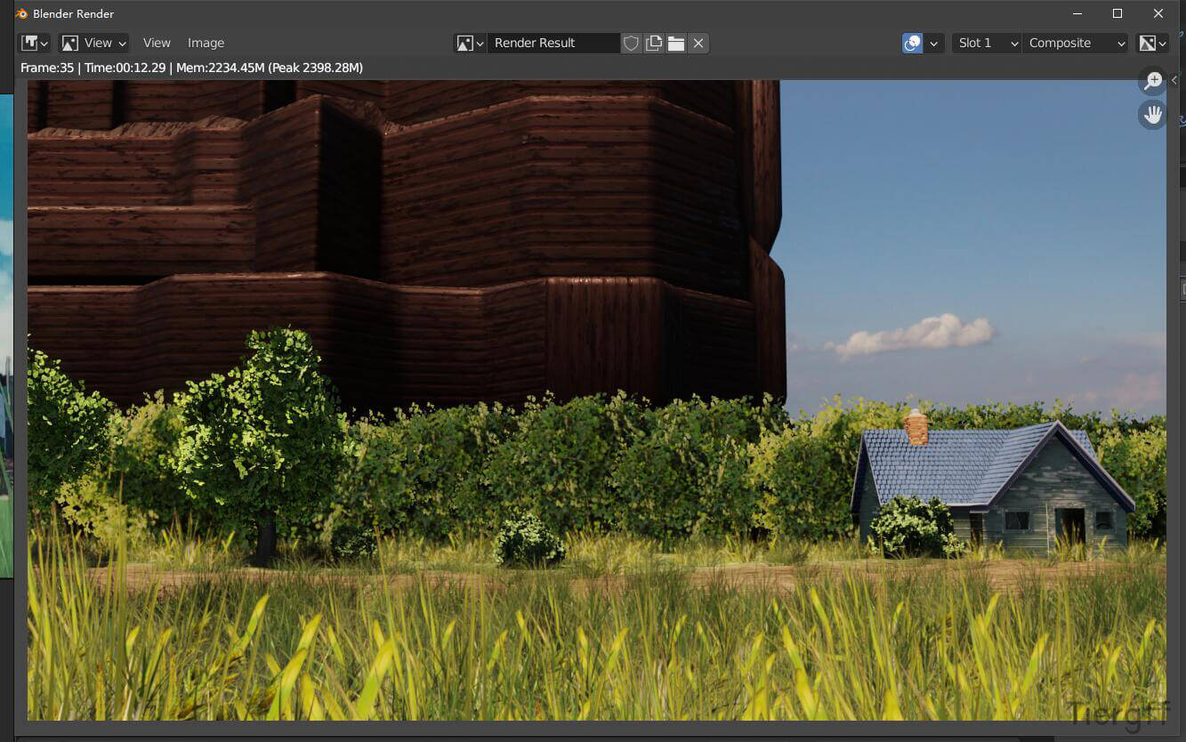Screen dimensions: 1186x742
Task: Open the editor type selector
Action: pyautogui.click(x=35, y=43)
